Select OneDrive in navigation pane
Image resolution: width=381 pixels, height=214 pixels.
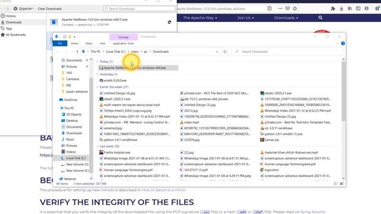tap(68, 100)
